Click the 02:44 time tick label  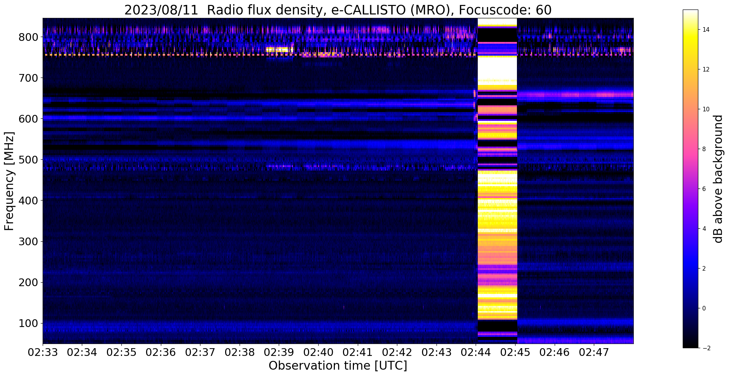476,352
